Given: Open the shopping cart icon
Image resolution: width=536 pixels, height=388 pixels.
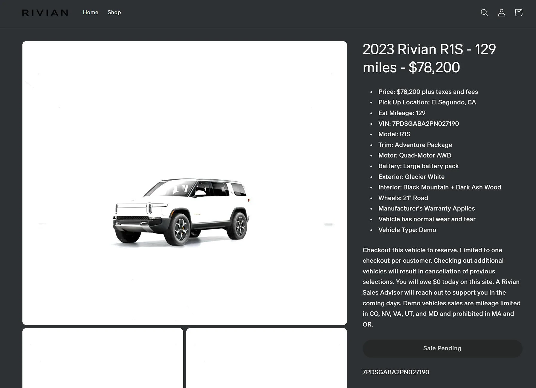Looking at the screenshot, I should pos(518,13).
